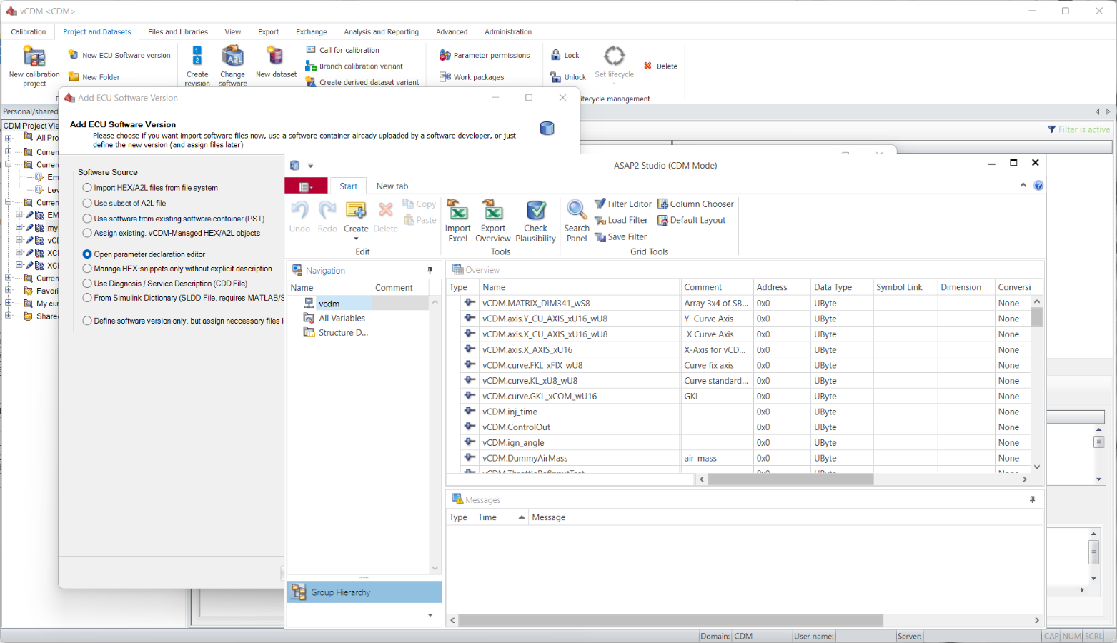Click Delete in vCDM ribbon

tap(660, 66)
